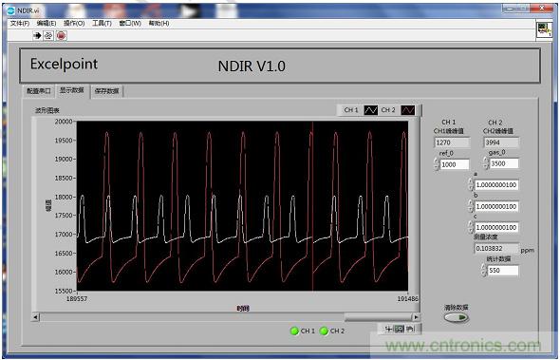Click the ref_0 stepper arrows
The image size is (560, 360).
tap(437, 163)
